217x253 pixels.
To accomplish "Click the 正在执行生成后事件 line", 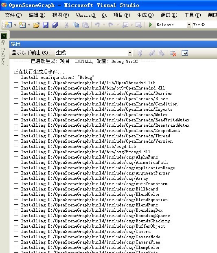I will pos(39,72).
